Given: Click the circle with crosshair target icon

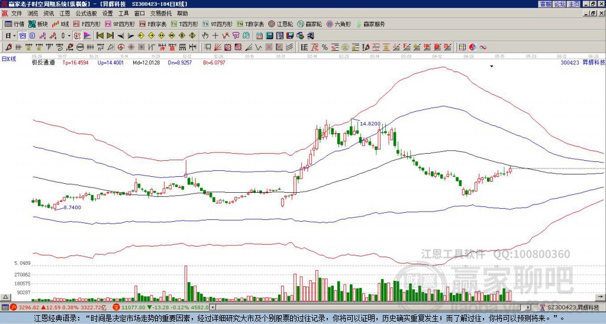Looking at the screenshot, I should coord(121,47).
